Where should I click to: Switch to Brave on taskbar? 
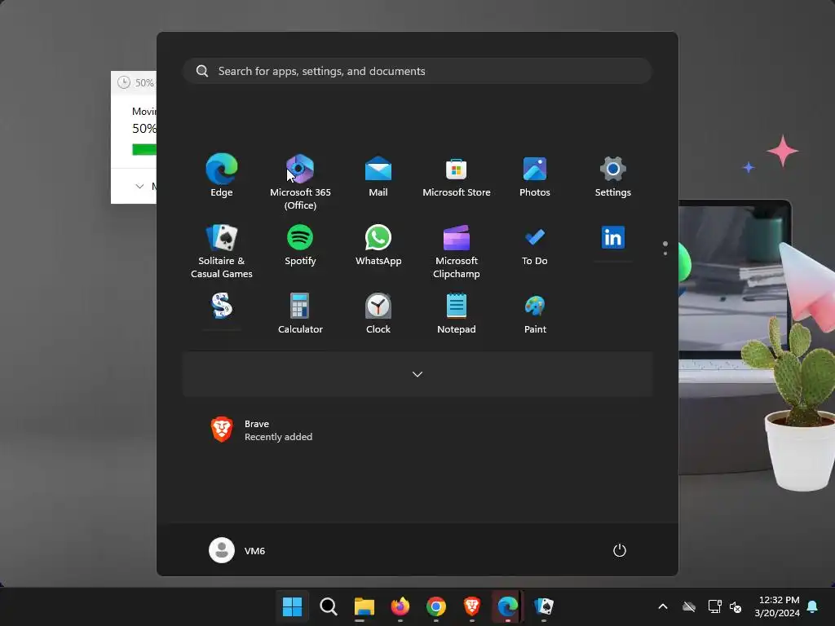(x=472, y=606)
